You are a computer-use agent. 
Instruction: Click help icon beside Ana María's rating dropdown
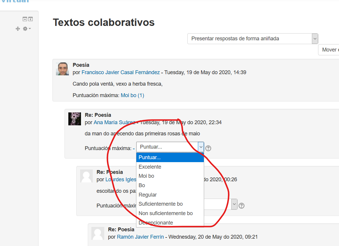208,148
